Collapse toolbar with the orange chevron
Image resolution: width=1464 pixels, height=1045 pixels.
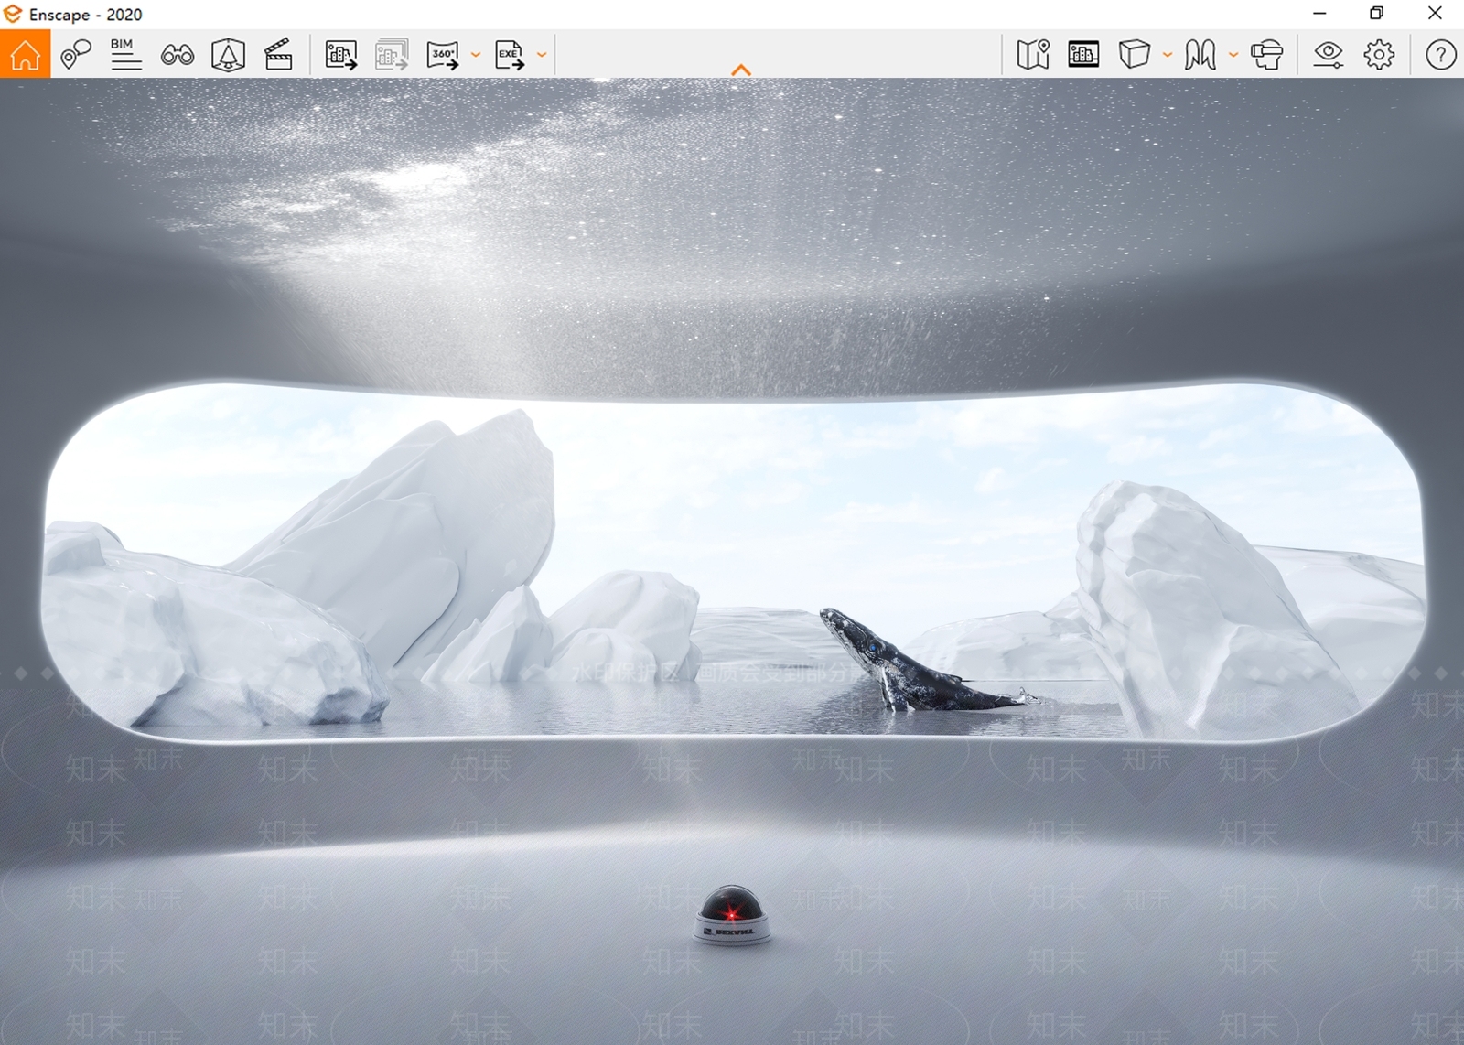coord(741,70)
